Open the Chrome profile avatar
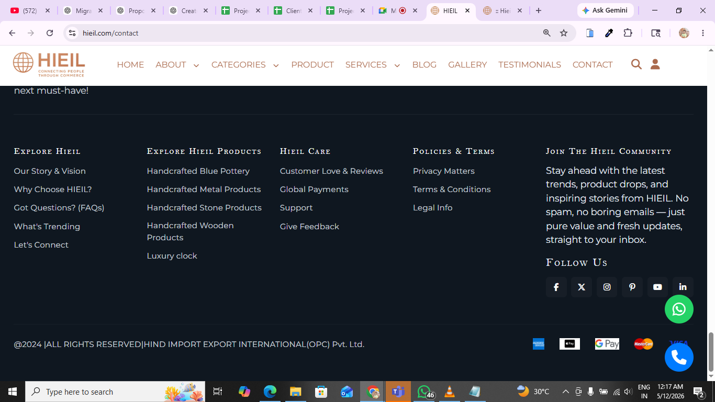Image resolution: width=715 pixels, height=402 pixels. (684, 33)
